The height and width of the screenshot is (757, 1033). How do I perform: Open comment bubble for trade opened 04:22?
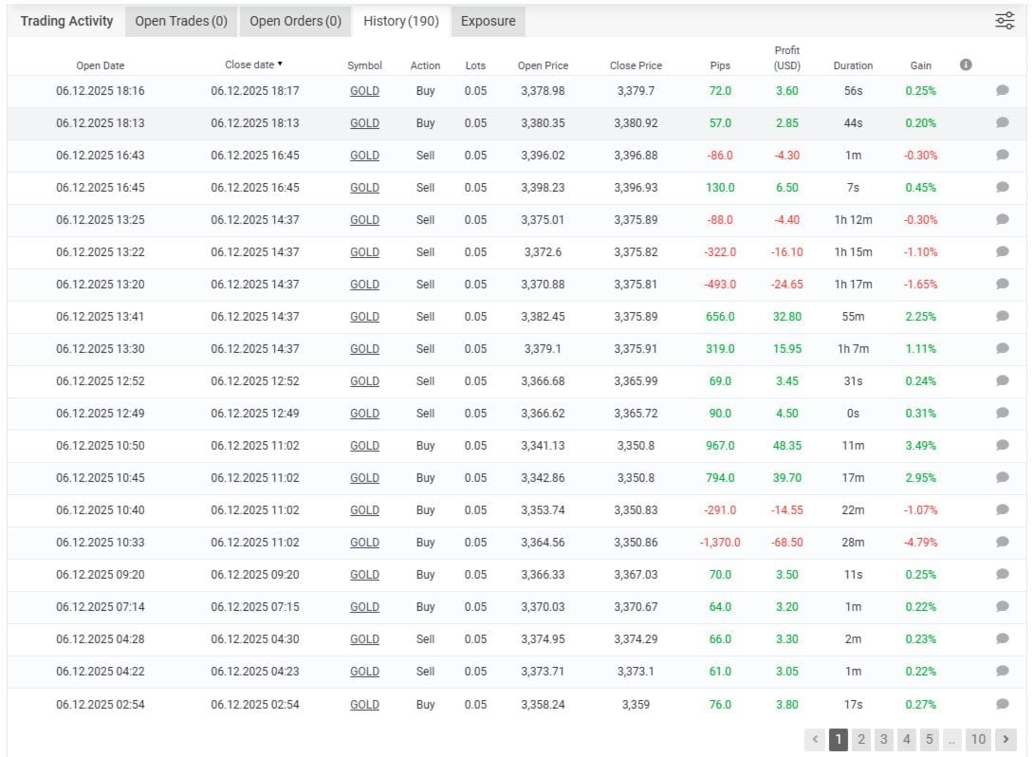click(1003, 672)
